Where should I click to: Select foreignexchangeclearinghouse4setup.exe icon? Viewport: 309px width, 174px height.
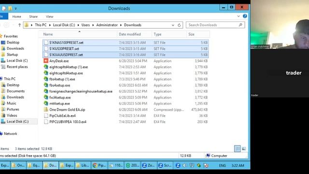point(46,91)
